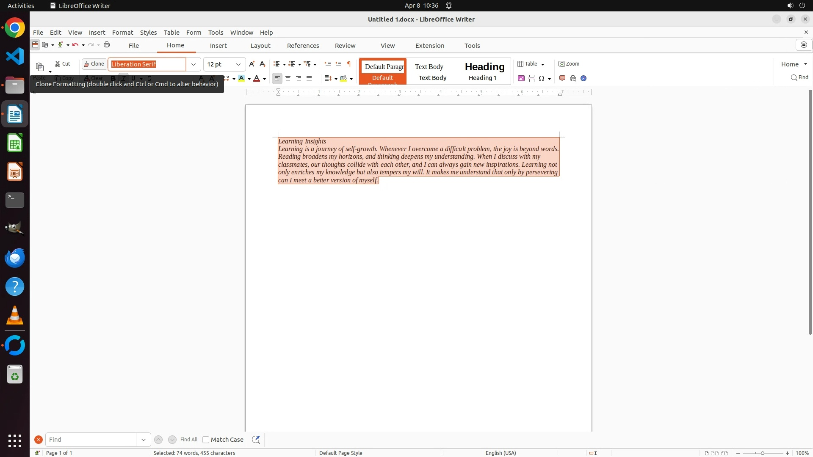Expand the Table dropdown in the ribbon
The width and height of the screenshot is (813, 457).
click(542, 64)
